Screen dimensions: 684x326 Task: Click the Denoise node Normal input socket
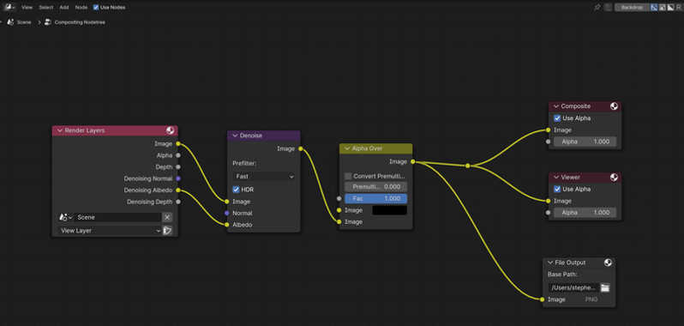pos(227,213)
